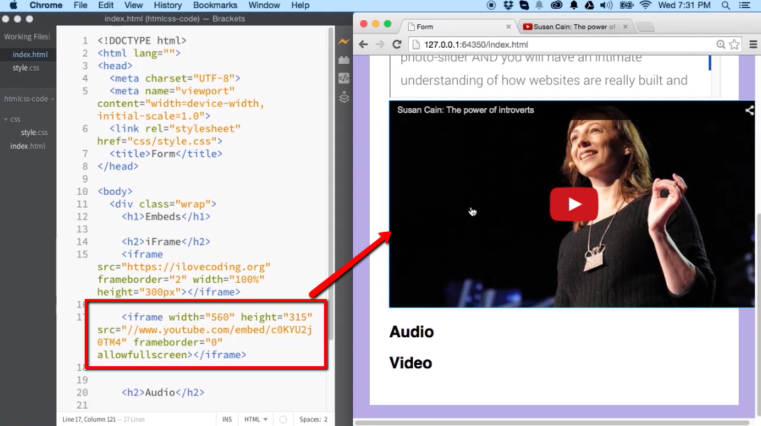Open the Chrome hamburger menu
Viewport: 761px width, 426px height.
pyautogui.click(x=753, y=45)
